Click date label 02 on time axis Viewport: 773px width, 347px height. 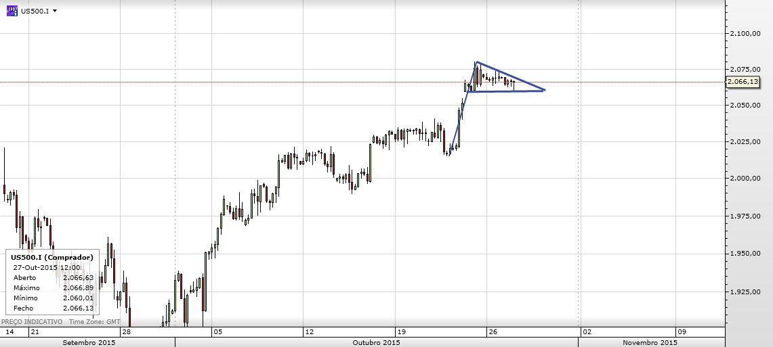click(x=587, y=331)
